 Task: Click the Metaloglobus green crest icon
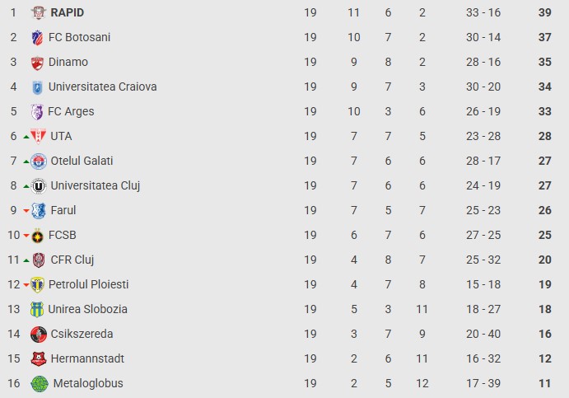point(40,384)
